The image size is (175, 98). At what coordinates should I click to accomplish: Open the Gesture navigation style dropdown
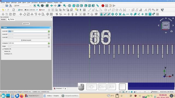pyautogui.click(x=155, y=92)
